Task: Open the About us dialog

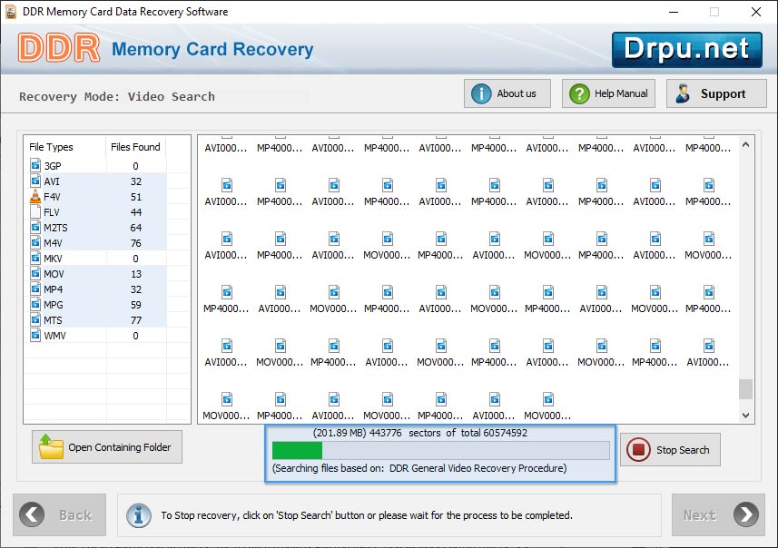Action: click(507, 93)
